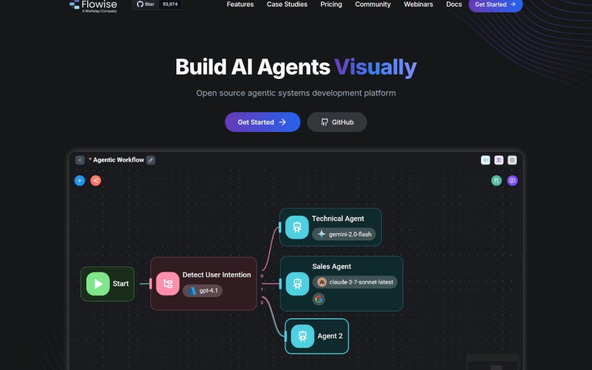Open the canvas settings gear icon

512,160
